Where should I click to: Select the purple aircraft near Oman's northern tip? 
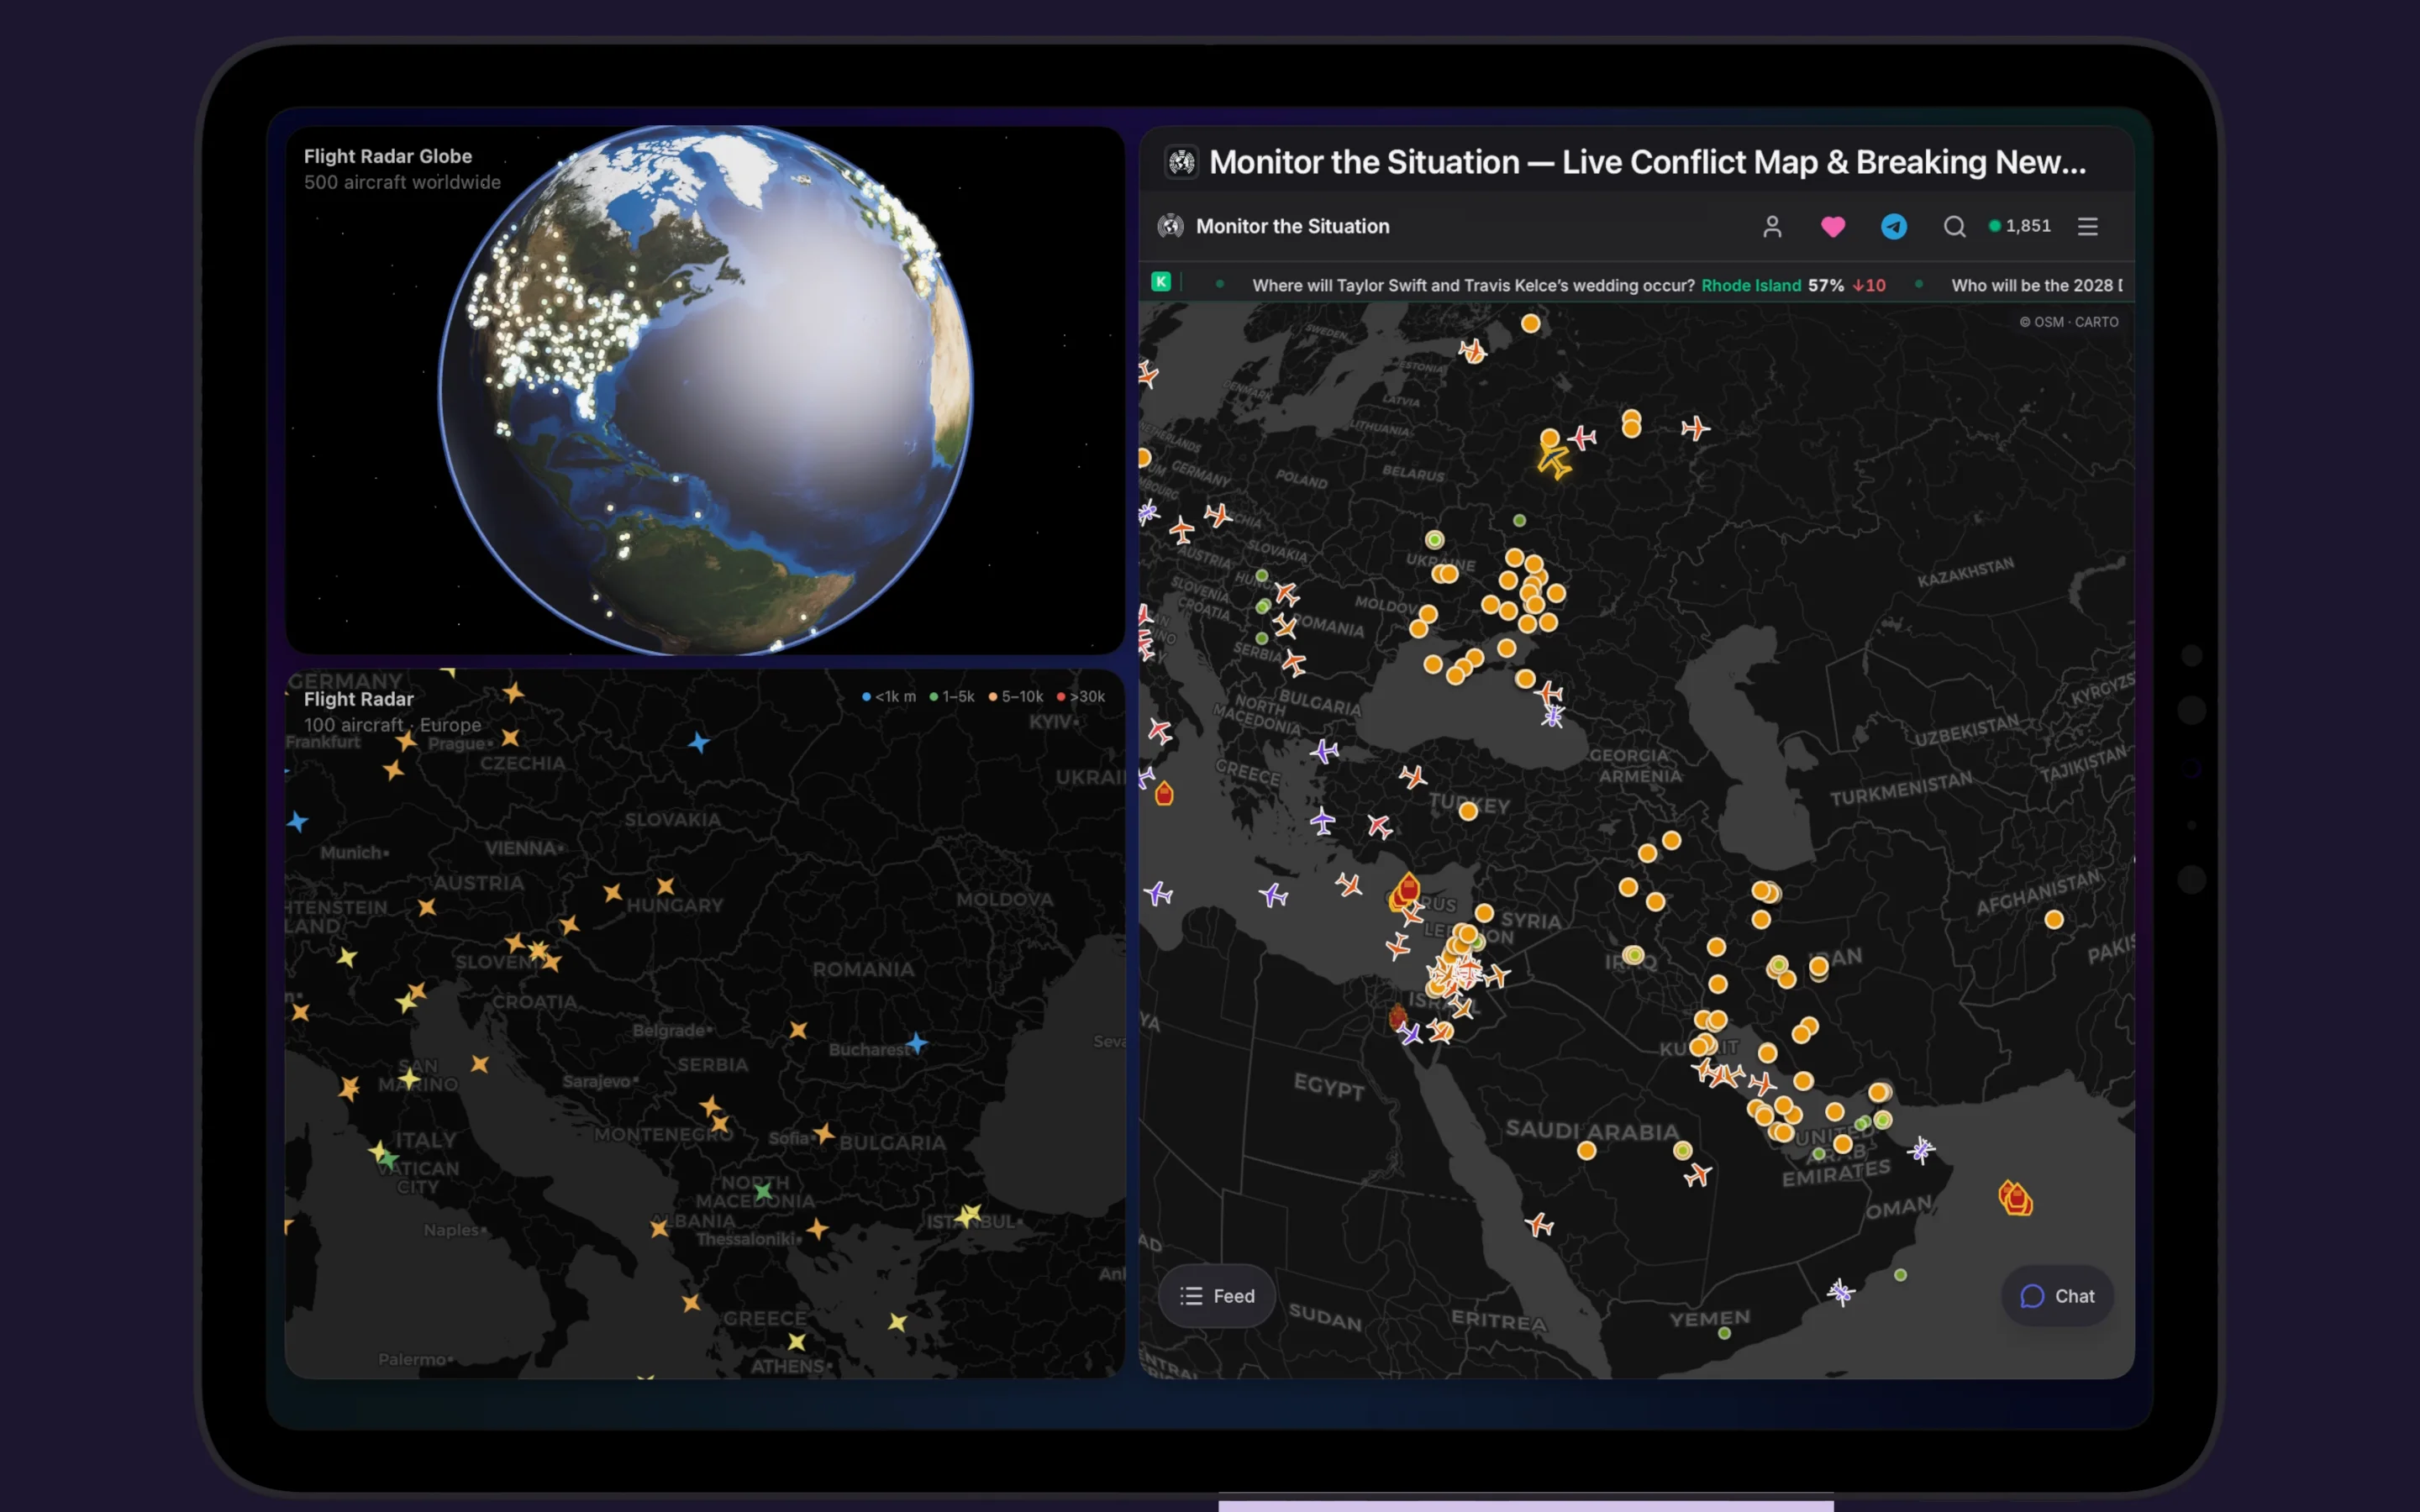pos(1920,1151)
